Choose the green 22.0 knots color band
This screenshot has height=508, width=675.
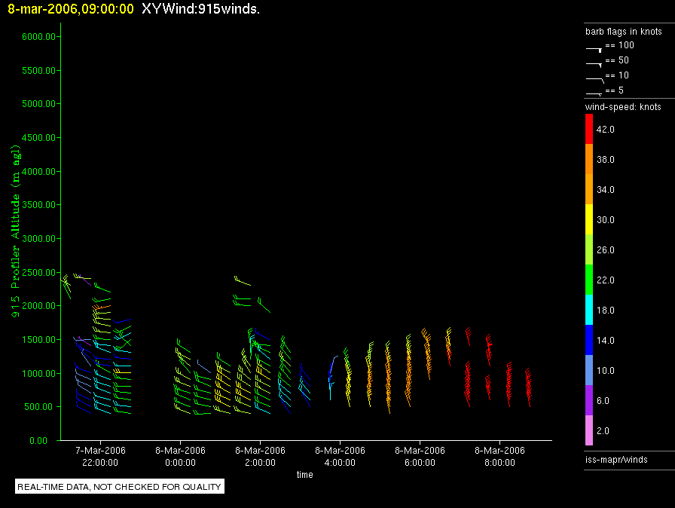pyautogui.click(x=590, y=280)
